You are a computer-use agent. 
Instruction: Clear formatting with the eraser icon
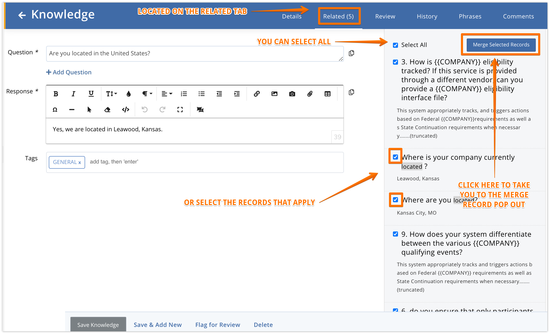click(x=107, y=110)
